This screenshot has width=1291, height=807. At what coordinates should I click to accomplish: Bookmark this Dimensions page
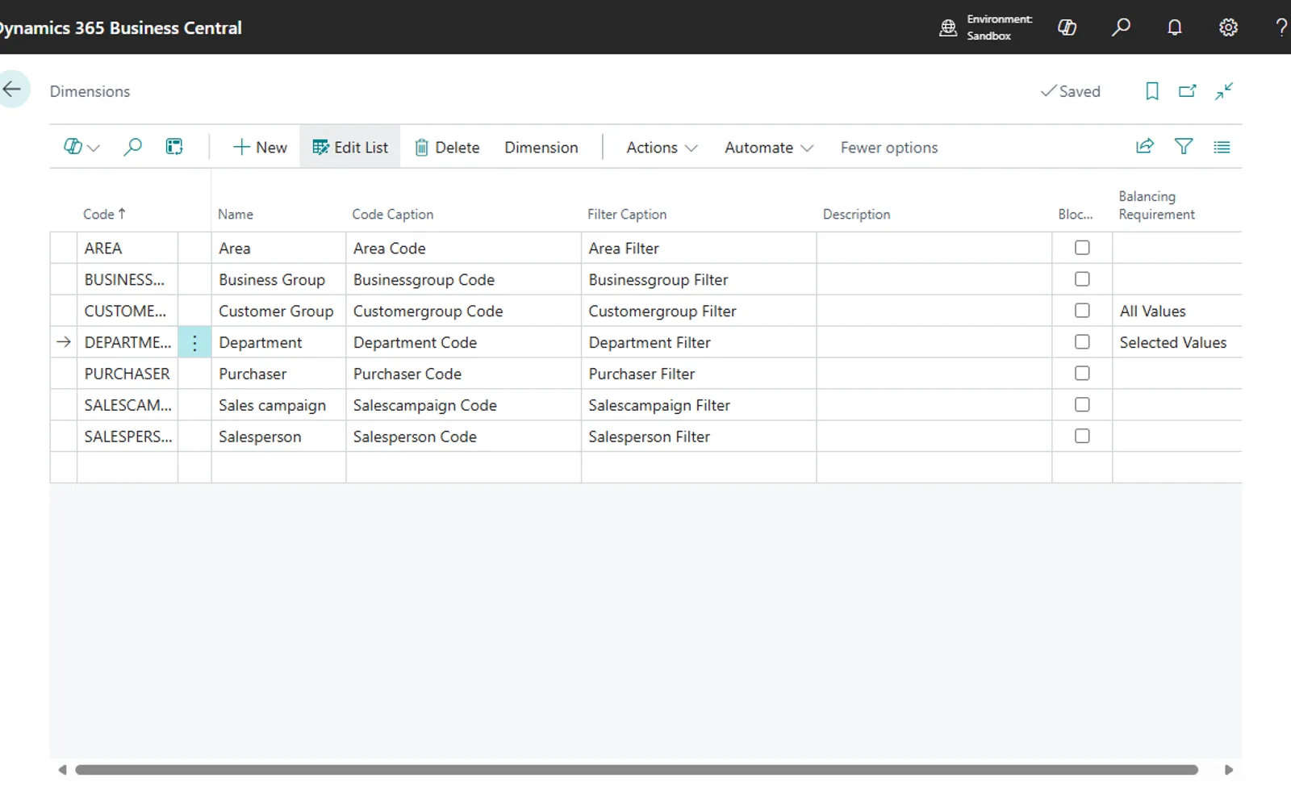point(1152,91)
